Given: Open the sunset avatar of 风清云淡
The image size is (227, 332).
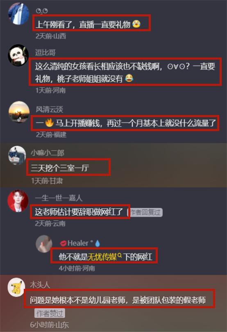Looking at the screenshot, I should (19, 112).
